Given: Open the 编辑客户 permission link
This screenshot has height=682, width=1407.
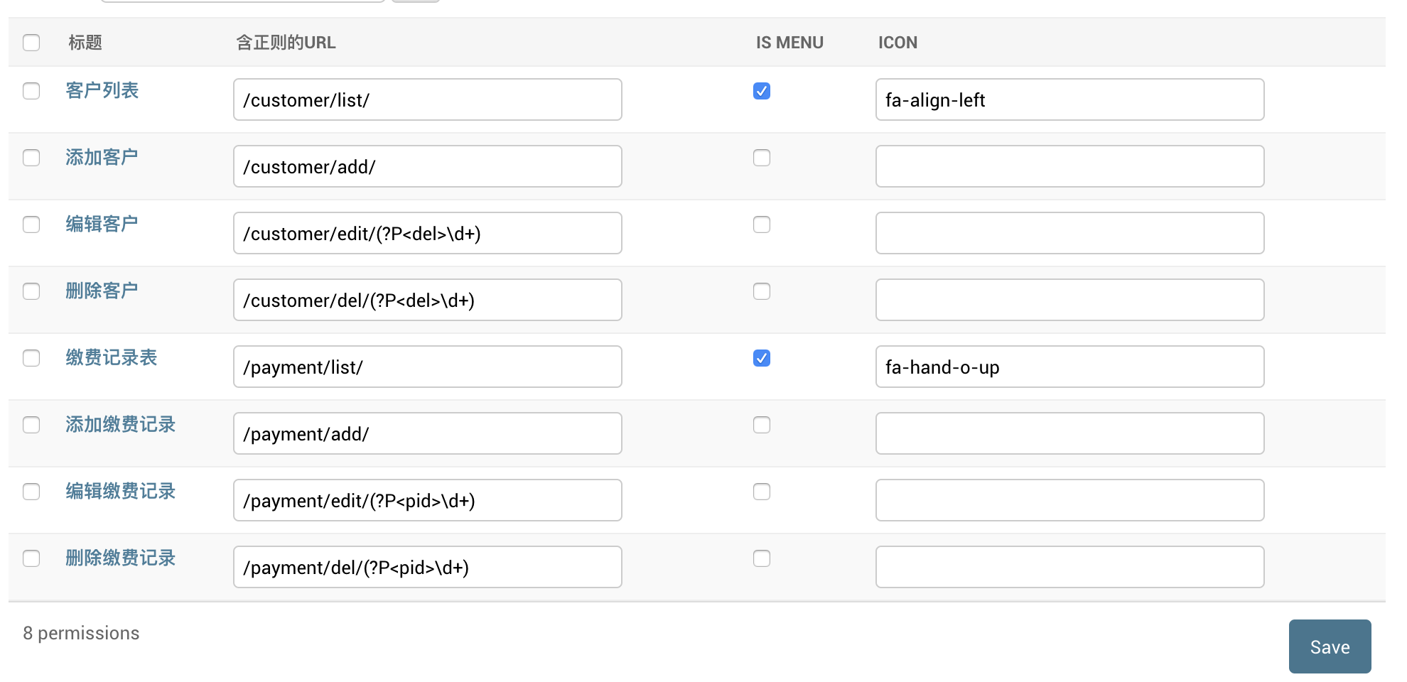Looking at the screenshot, I should tap(102, 224).
